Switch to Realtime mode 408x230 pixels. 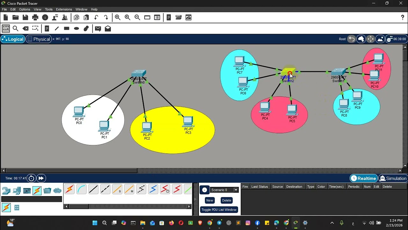pos(364,178)
